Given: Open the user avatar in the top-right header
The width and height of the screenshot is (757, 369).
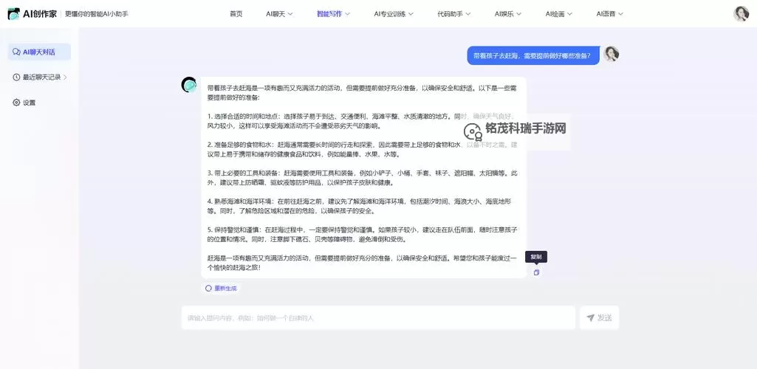Looking at the screenshot, I should coord(741,13).
